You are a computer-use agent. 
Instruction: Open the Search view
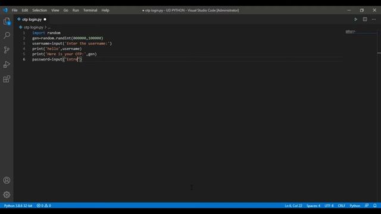[7, 36]
